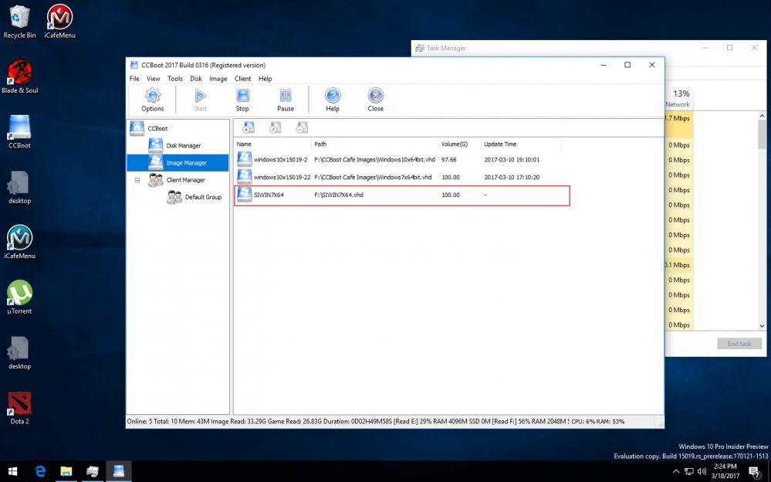This screenshot has height=482, width=771.
Task: Click the 97.66 volume value
Action: coord(449,160)
